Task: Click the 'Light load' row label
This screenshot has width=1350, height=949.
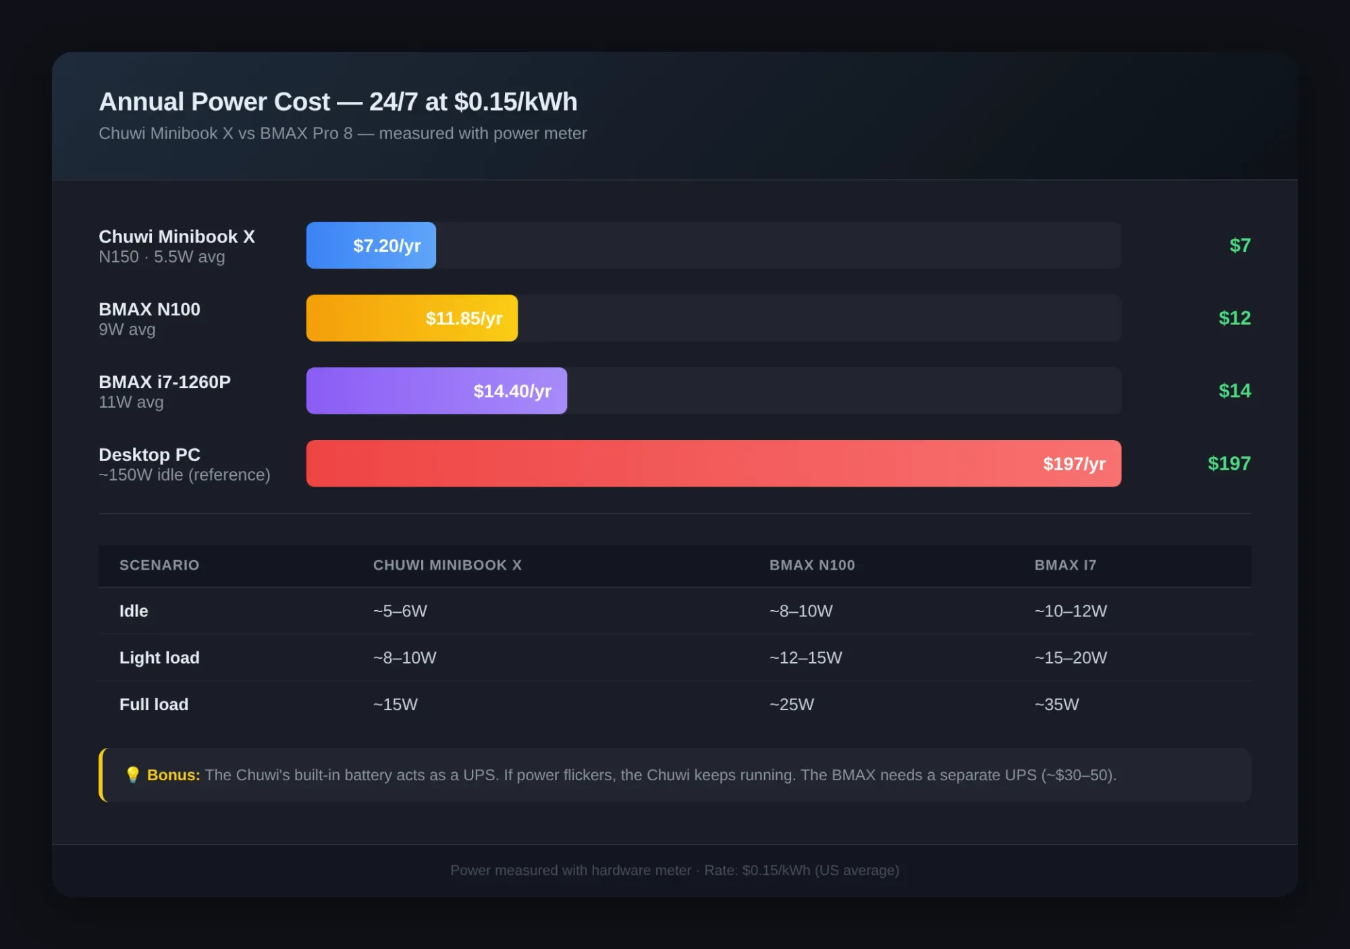Action: tap(159, 657)
